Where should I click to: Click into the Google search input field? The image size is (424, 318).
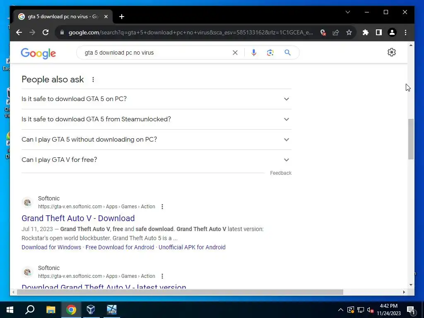coord(157,53)
